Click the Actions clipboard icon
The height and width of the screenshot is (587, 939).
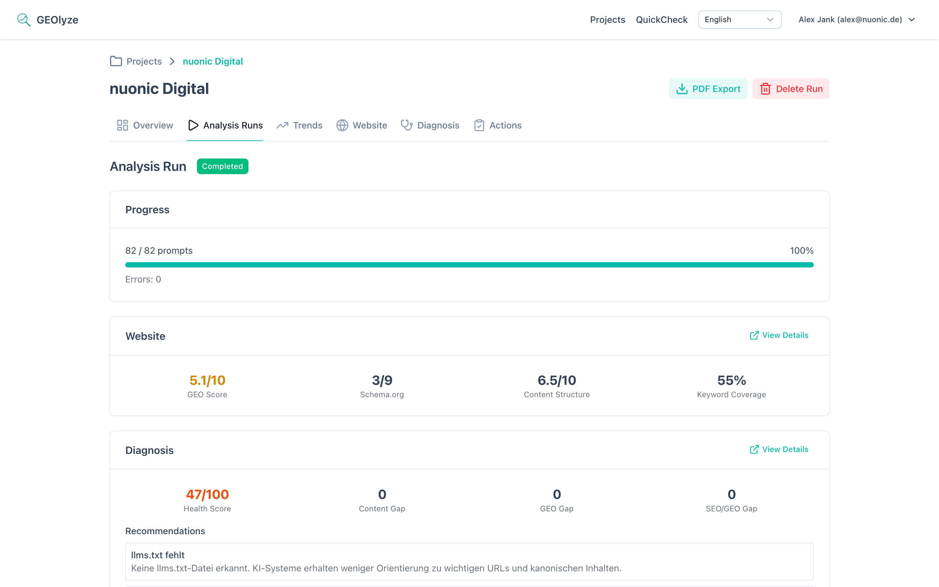point(479,125)
